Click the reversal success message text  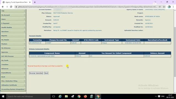tap(45, 66)
